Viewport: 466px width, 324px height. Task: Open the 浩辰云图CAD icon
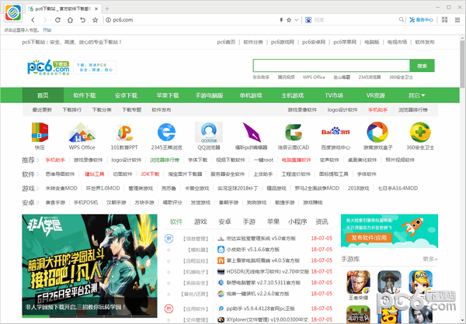pyautogui.click(x=294, y=132)
